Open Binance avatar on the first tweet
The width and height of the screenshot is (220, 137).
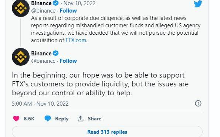coord(21,8)
